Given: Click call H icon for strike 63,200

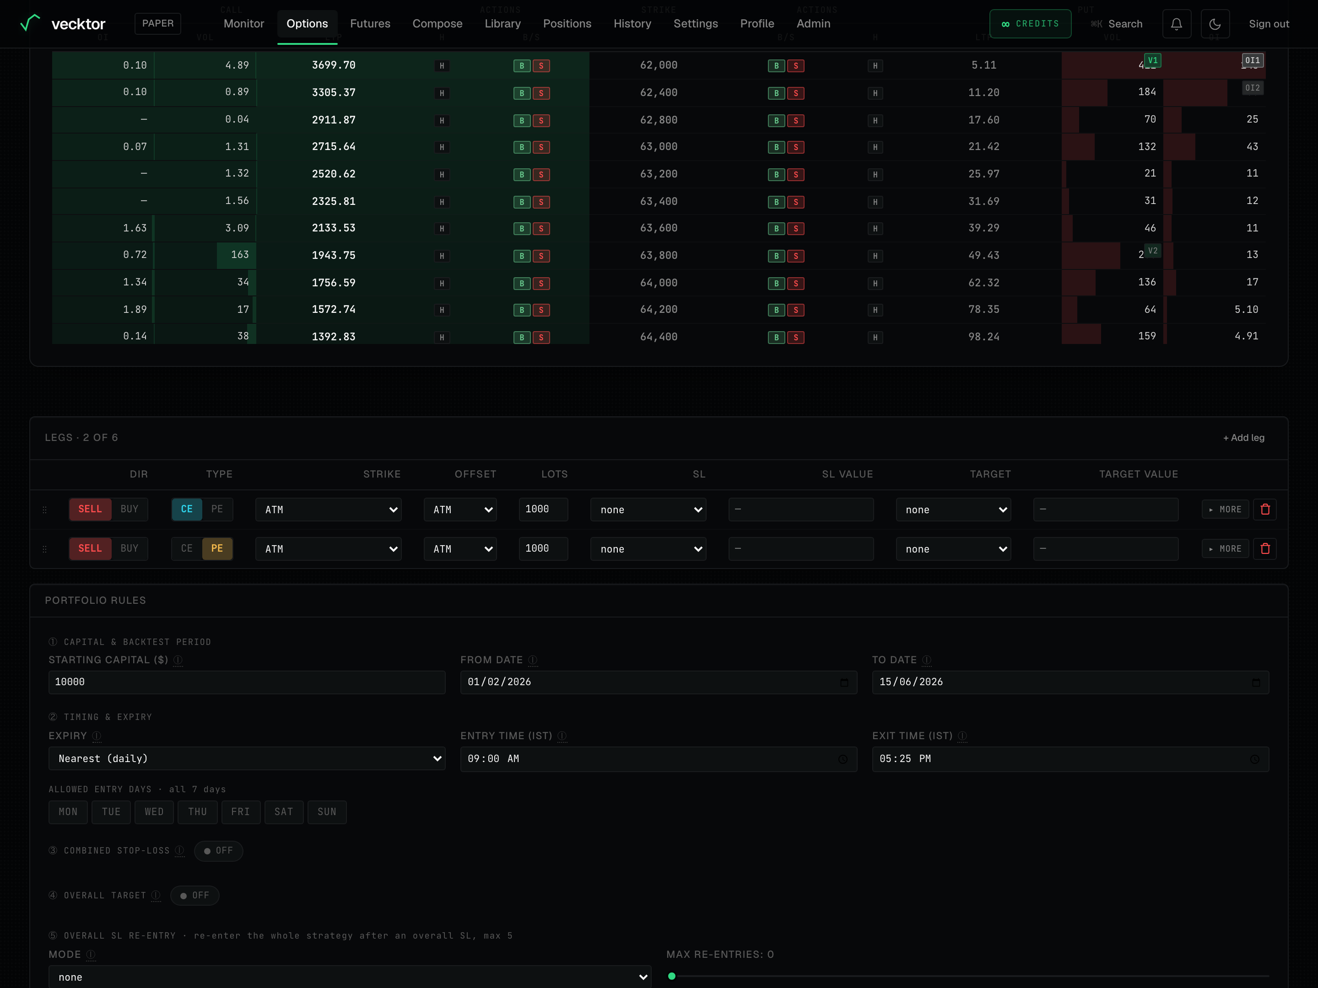Looking at the screenshot, I should tap(442, 174).
